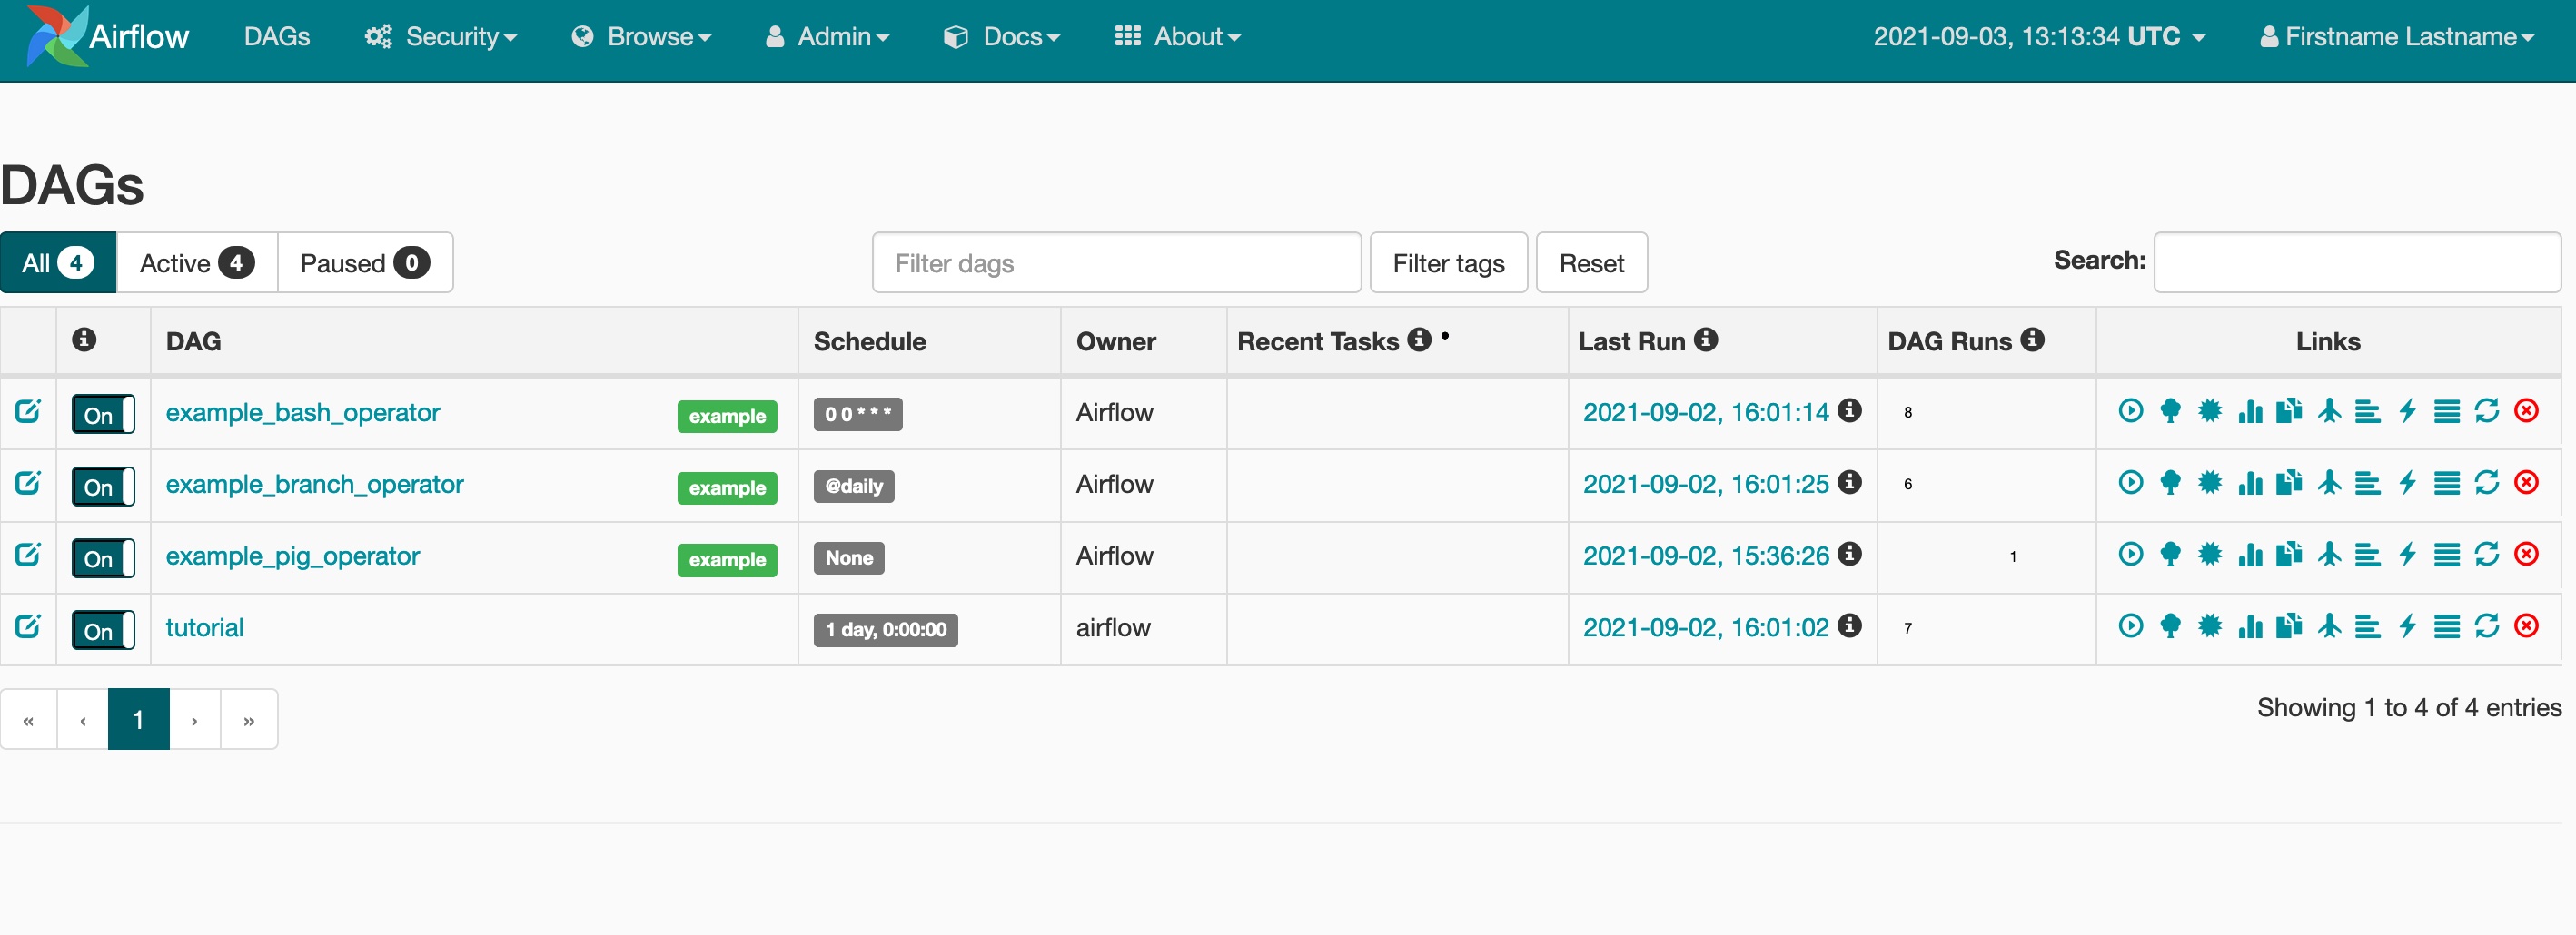Image resolution: width=2576 pixels, height=935 pixels.
Task: Open the Firstname Lastname user menu
Action: [x=2396, y=37]
